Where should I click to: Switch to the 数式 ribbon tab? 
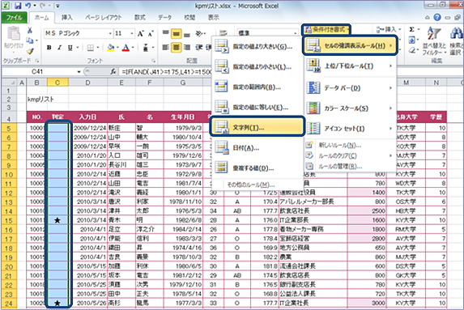point(140,18)
